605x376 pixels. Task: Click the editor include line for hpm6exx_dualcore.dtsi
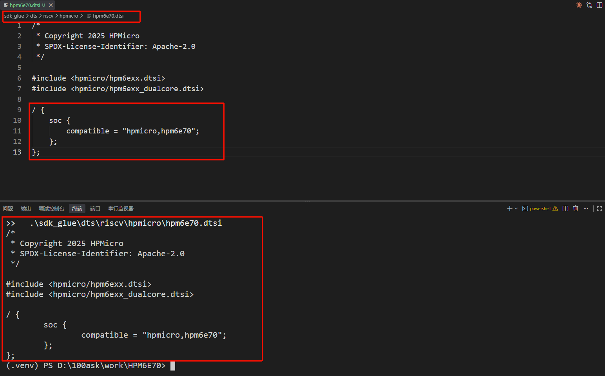[118, 88]
